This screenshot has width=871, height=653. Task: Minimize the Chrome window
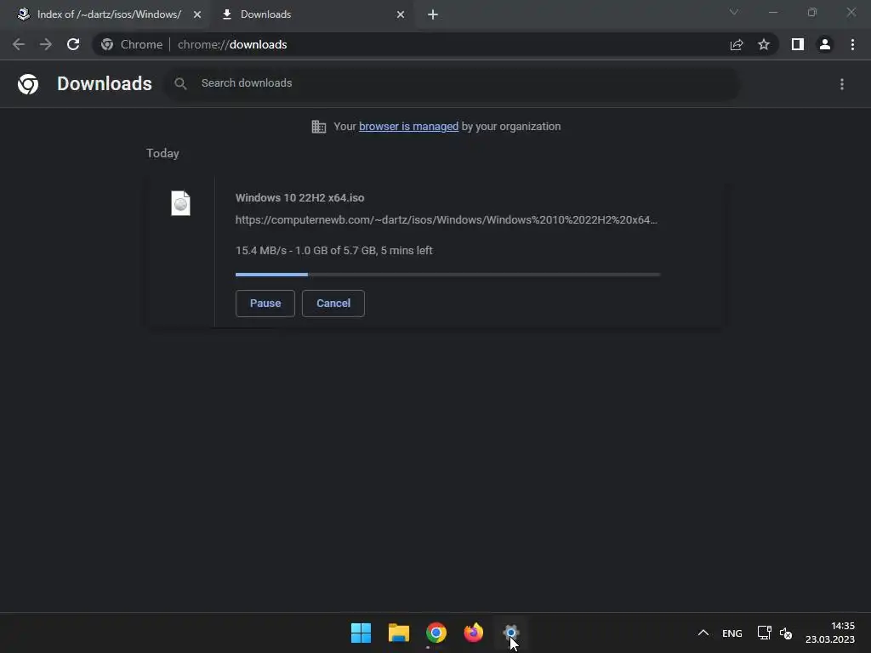click(x=772, y=12)
